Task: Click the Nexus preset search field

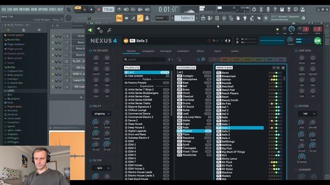Action: tap(144, 60)
